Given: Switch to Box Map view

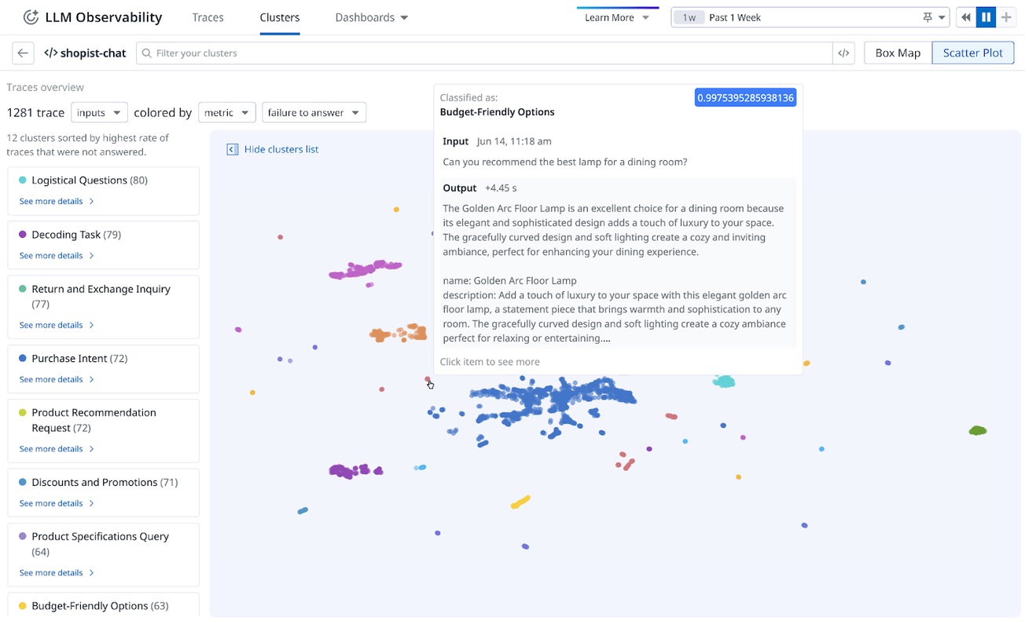Looking at the screenshot, I should pyautogui.click(x=897, y=53).
